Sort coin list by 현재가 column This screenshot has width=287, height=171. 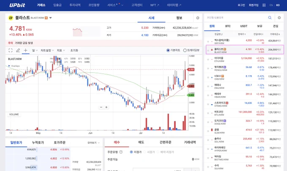[x=241, y=34]
